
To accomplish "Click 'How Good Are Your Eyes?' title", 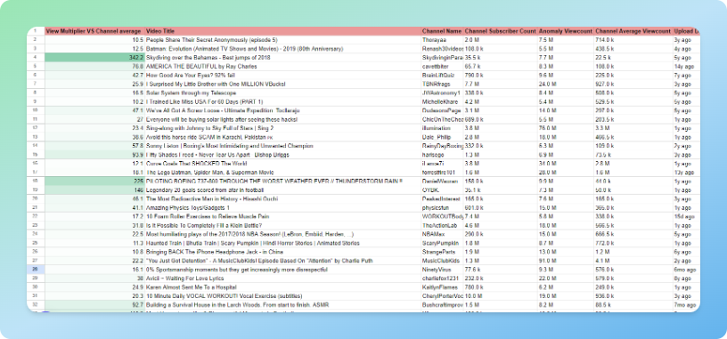I will [x=282, y=75].
